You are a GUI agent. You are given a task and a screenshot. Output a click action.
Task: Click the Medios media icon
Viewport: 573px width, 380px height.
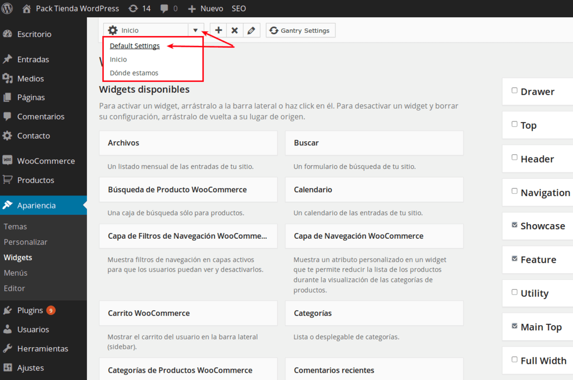coord(7,78)
